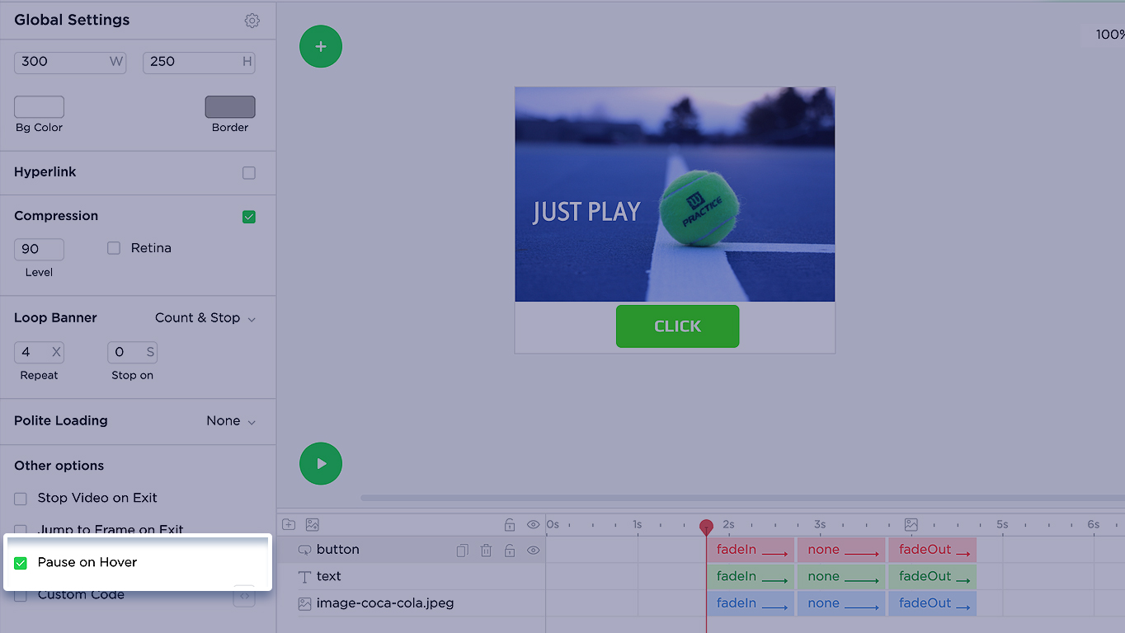
Task: Select the blue fadeOut block of image layer
Action: pos(932,603)
